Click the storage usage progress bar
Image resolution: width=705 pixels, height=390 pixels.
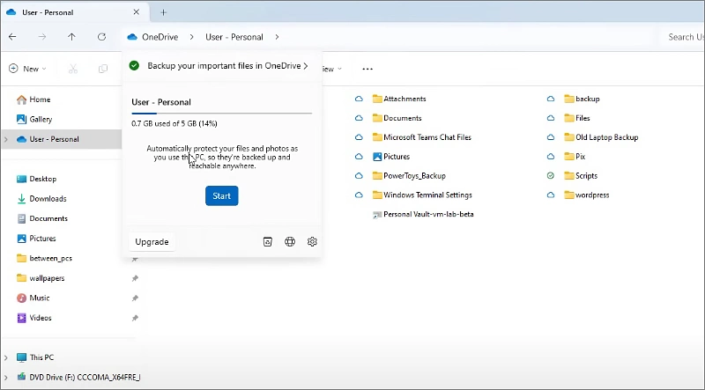click(x=222, y=114)
